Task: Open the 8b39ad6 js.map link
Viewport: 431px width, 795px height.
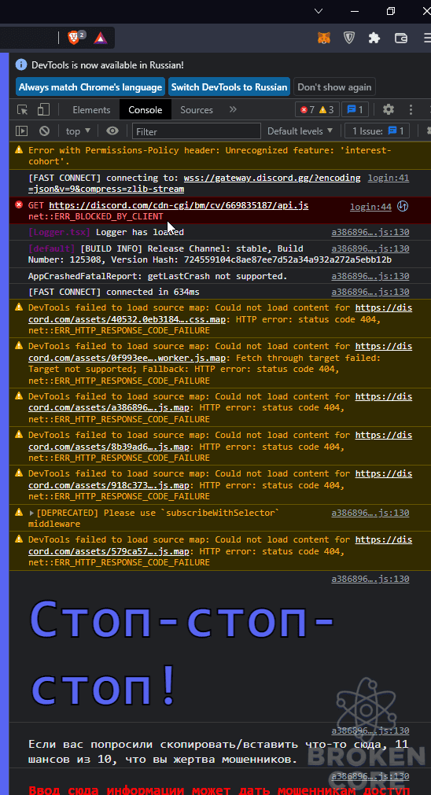Action: [220, 440]
